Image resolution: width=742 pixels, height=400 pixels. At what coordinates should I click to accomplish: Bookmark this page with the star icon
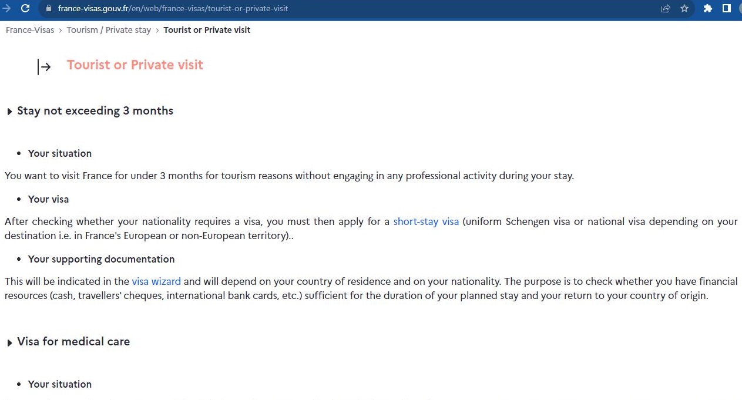pos(685,8)
